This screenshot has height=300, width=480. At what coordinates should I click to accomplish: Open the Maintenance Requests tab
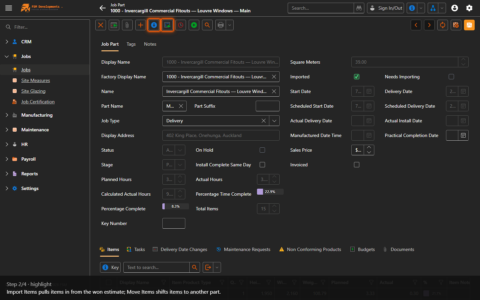pyautogui.click(x=243, y=249)
